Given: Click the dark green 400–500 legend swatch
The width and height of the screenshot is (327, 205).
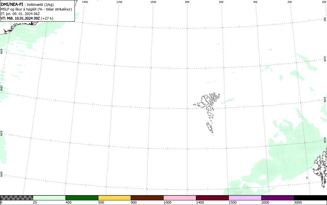Looking at the screenshot, I should (82, 198).
